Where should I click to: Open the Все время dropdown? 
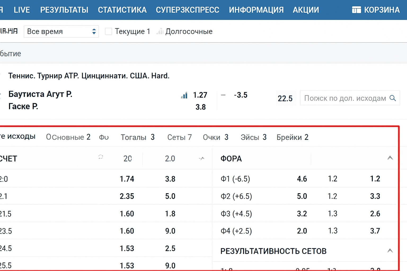(61, 31)
